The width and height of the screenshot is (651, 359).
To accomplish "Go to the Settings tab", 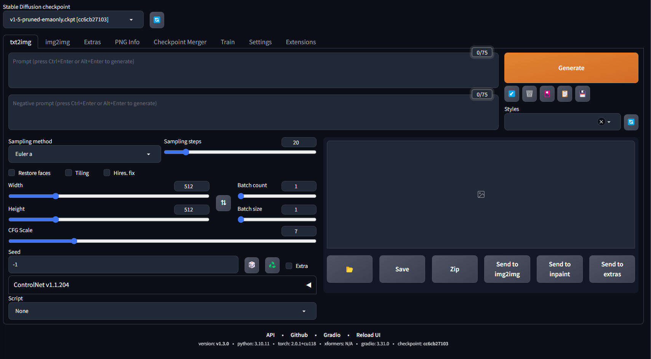I will [261, 42].
